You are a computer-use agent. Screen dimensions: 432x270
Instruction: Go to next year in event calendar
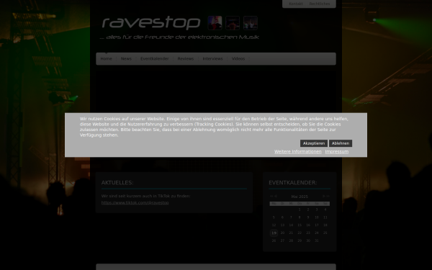tap(328, 196)
